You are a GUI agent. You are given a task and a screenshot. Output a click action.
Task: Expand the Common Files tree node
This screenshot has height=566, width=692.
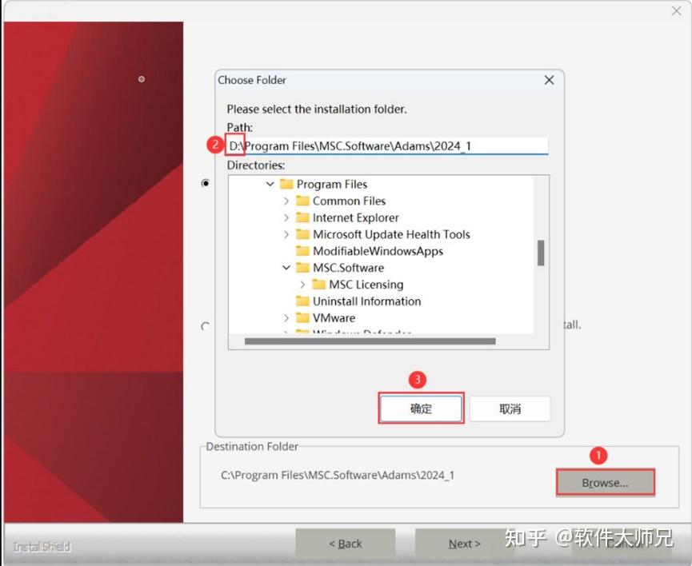coord(286,201)
